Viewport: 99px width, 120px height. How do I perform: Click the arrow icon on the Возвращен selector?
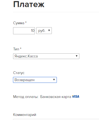click(54, 80)
